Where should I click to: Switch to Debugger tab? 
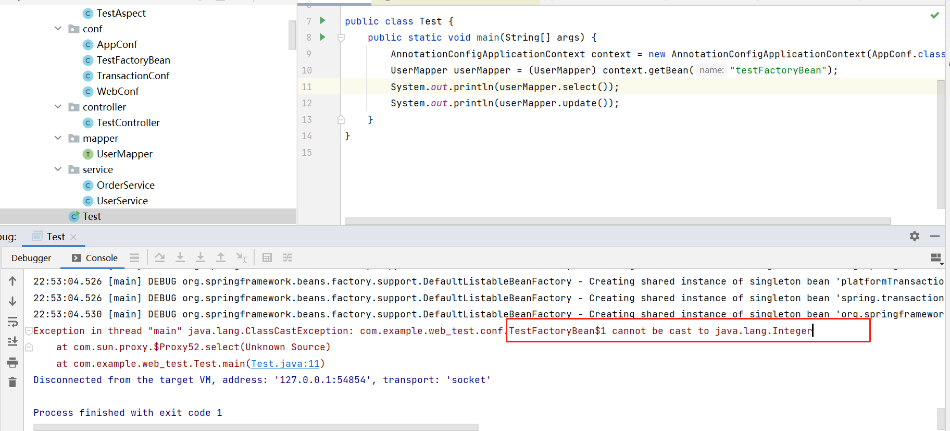pos(31,258)
